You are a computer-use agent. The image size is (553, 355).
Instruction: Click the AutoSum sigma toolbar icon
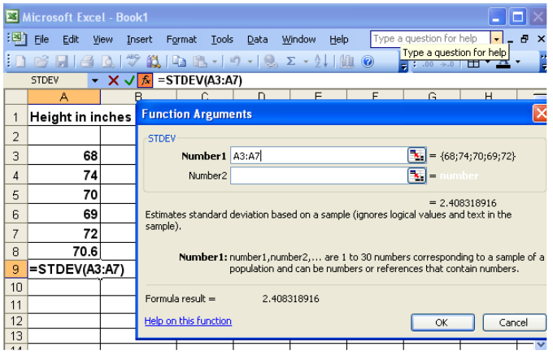291,61
